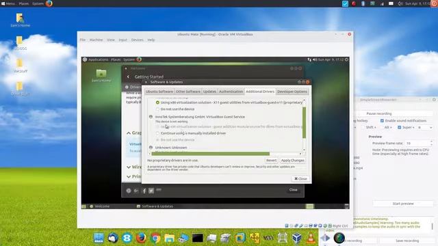
Task: Expand the Wireless section in Welcome
Action: [129, 167]
